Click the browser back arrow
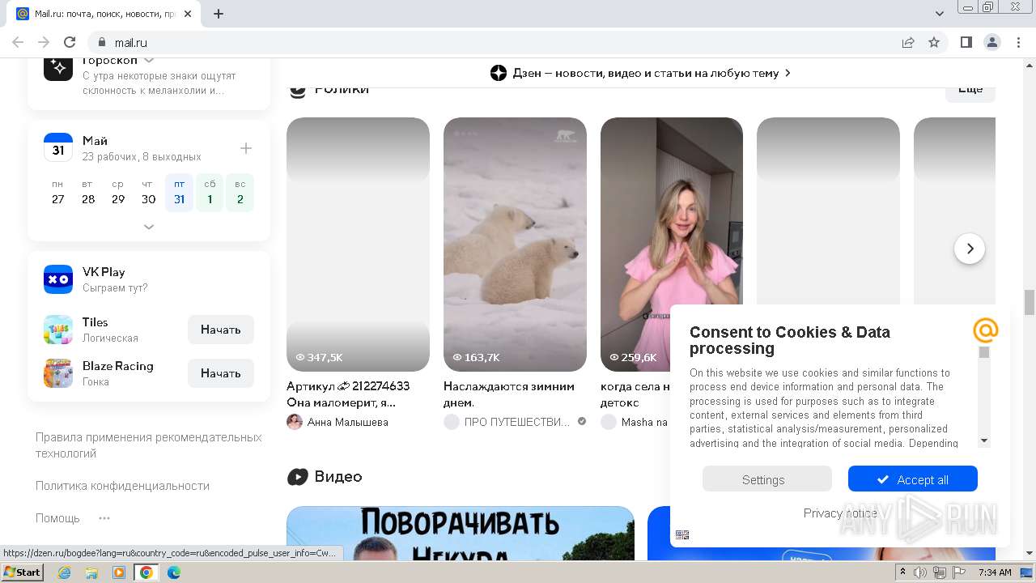Viewport: 1036px width, 583px height. pos(18,42)
